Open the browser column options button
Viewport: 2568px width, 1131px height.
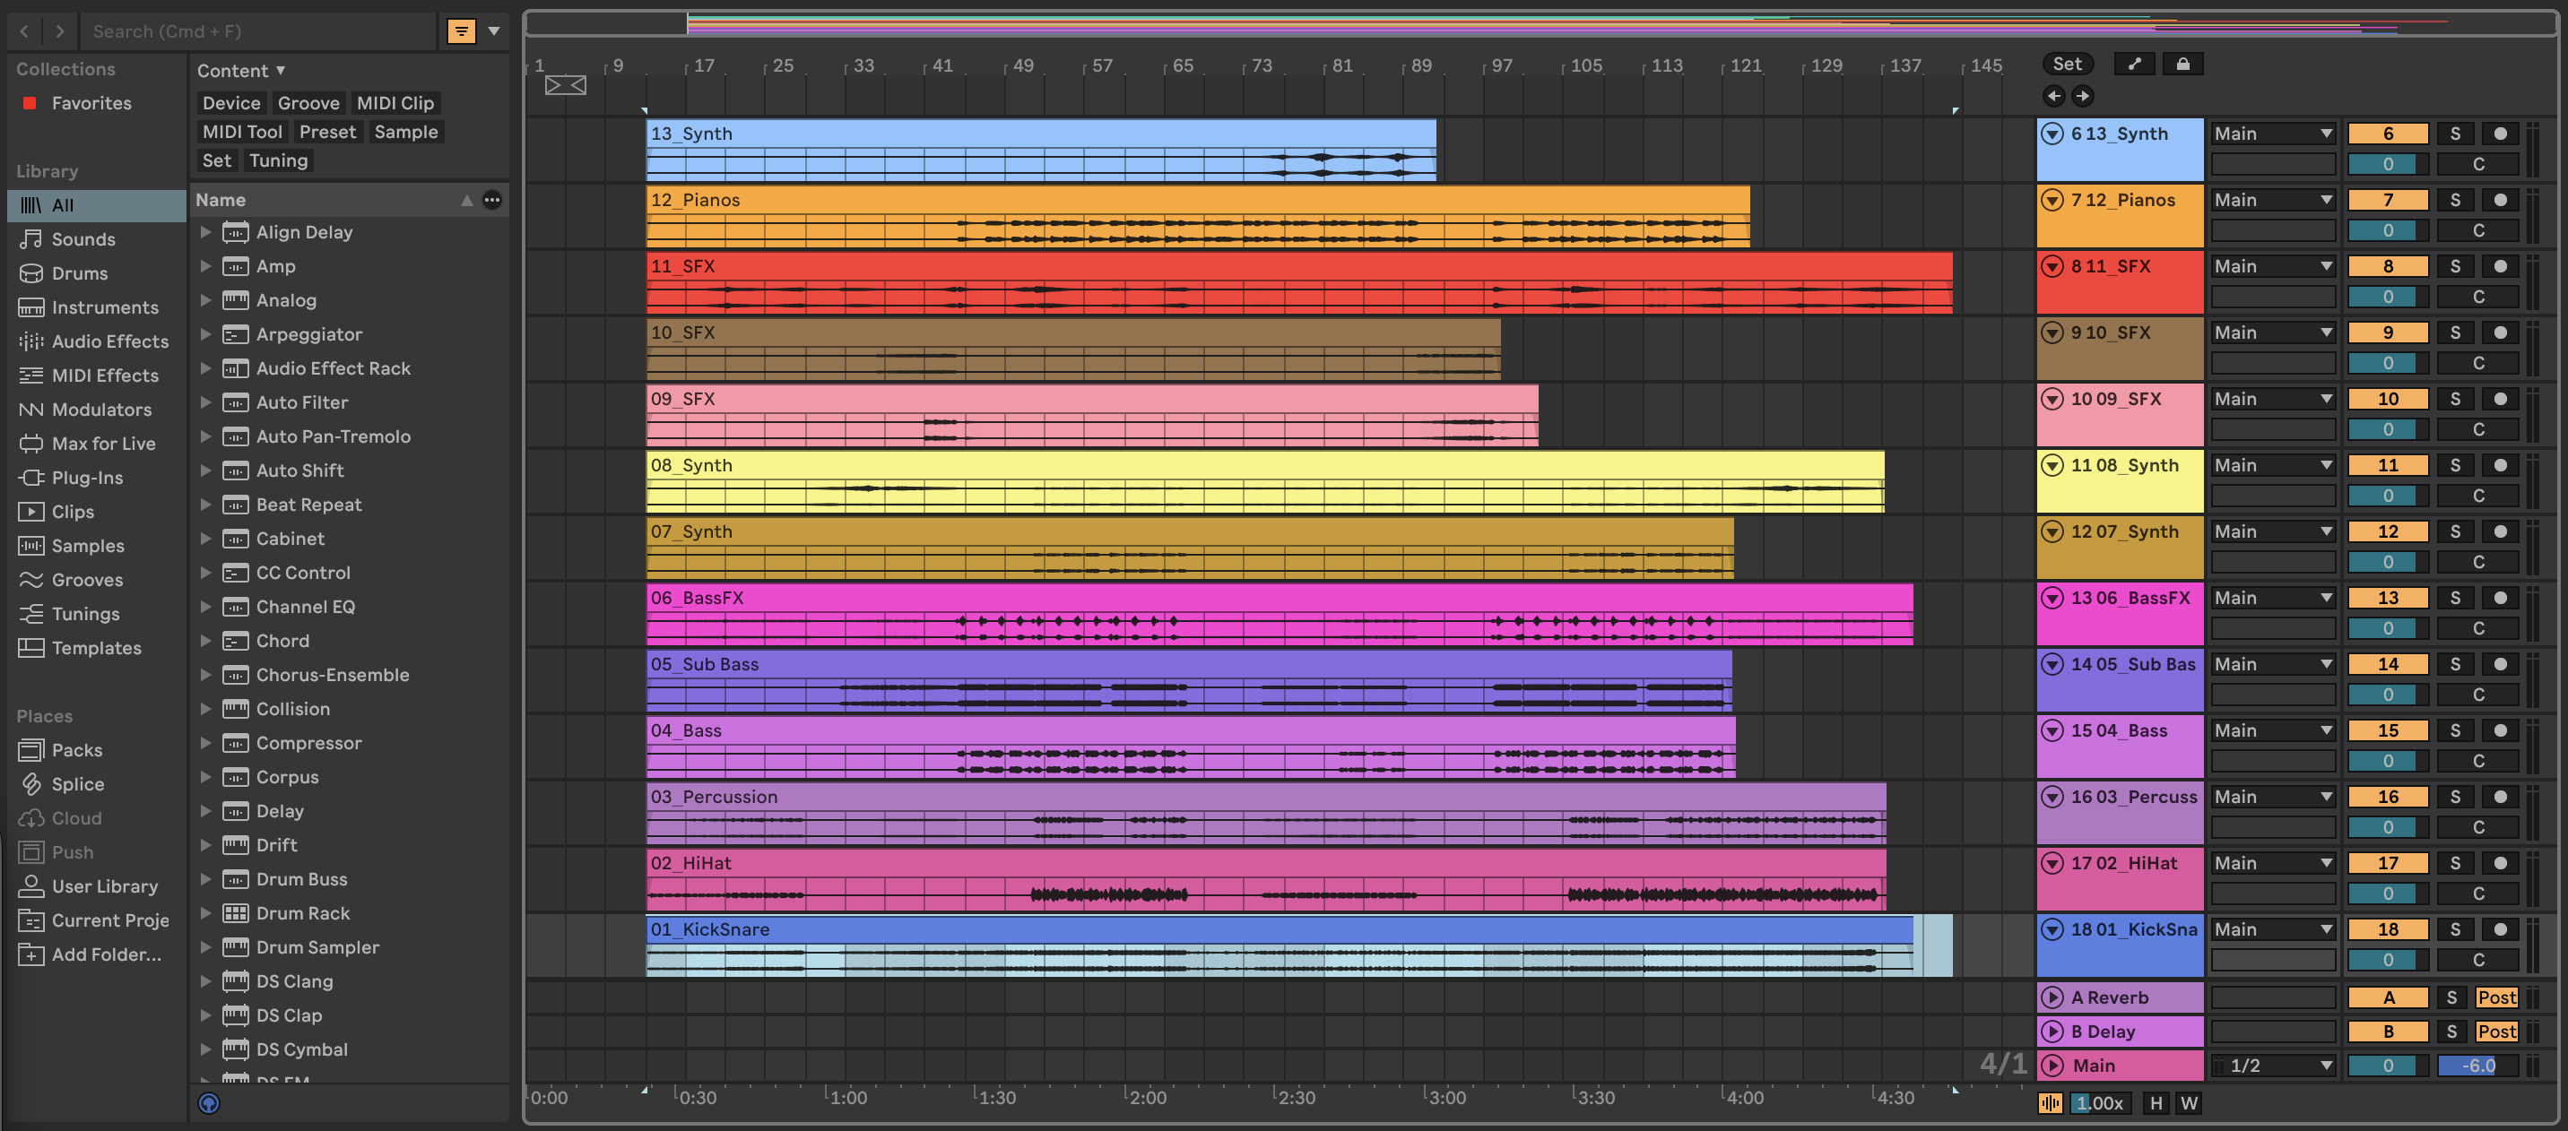point(492,199)
